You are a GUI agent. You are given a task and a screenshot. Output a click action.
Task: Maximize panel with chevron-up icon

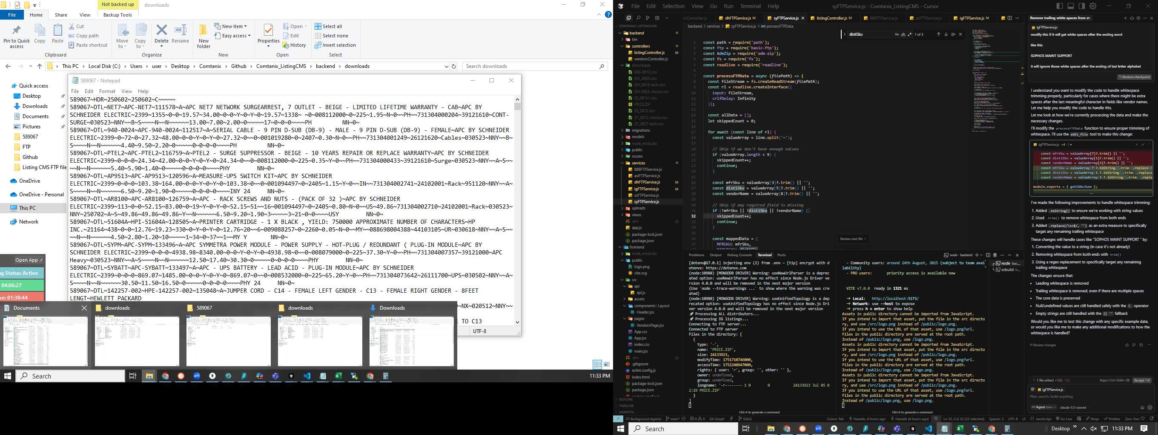(x=1009, y=255)
